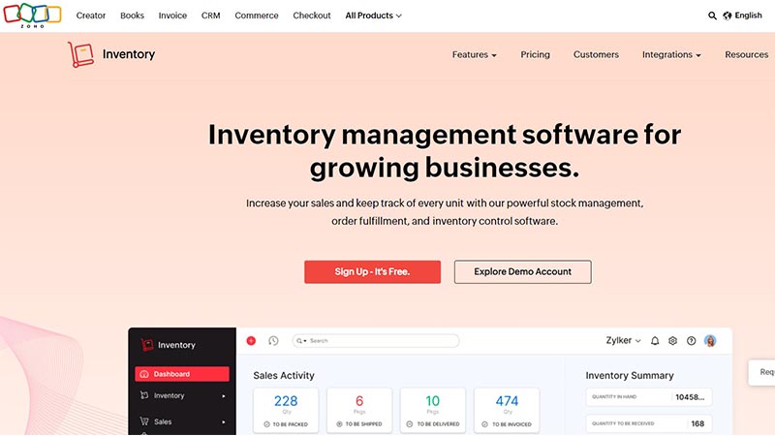
Task: Click the Zoho logo
Action: point(33,15)
